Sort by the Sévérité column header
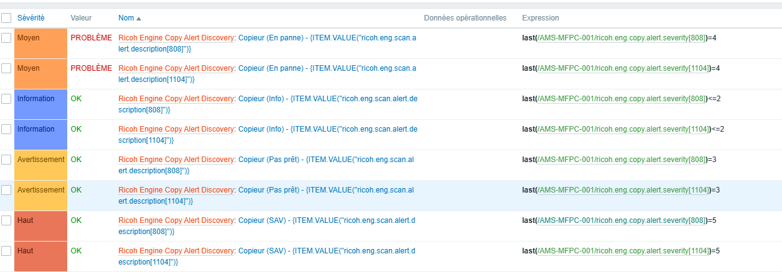Viewport: 782px width, 272px height. pos(30,18)
